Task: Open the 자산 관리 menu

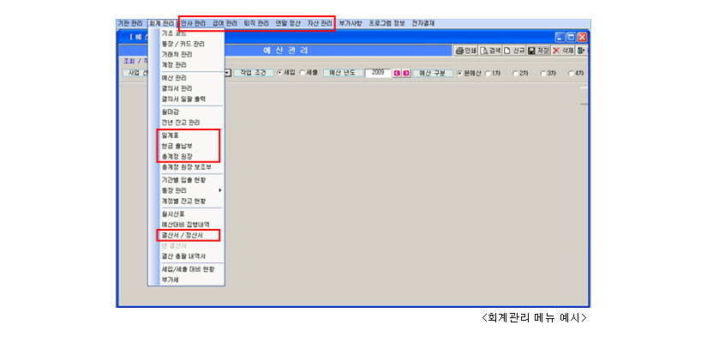Action: [x=320, y=23]
